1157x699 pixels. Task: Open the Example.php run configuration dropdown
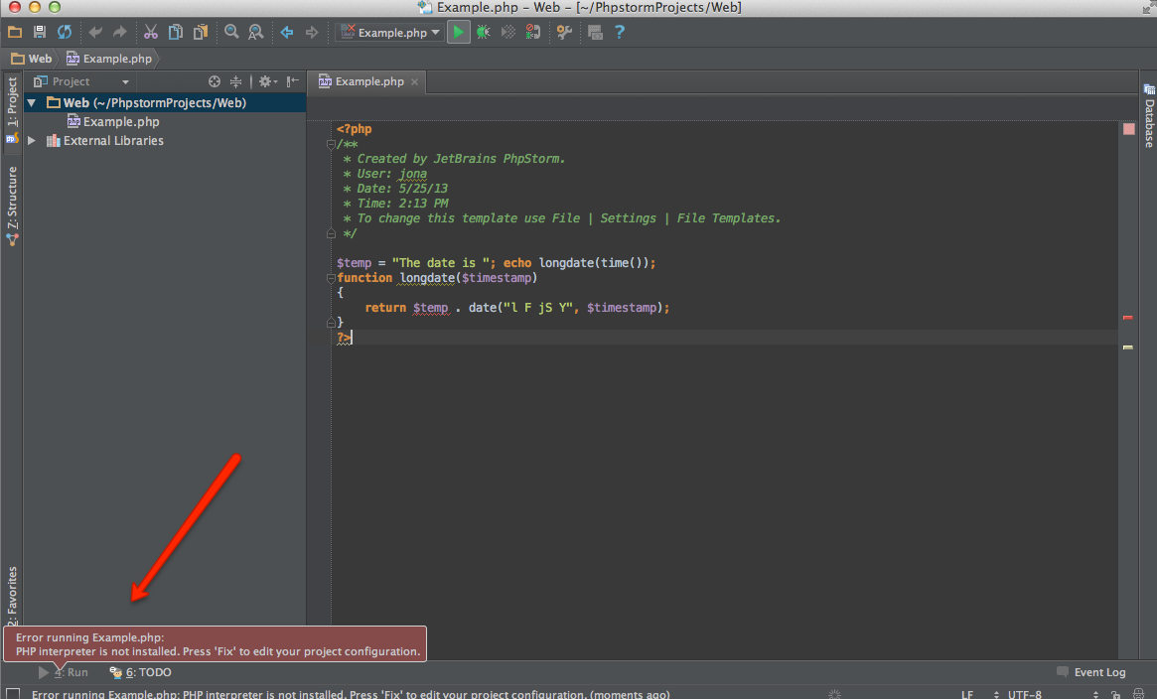tap(389, 33)
